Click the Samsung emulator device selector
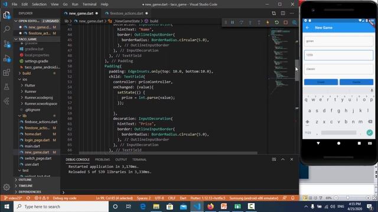 click(x=253, y=198)
